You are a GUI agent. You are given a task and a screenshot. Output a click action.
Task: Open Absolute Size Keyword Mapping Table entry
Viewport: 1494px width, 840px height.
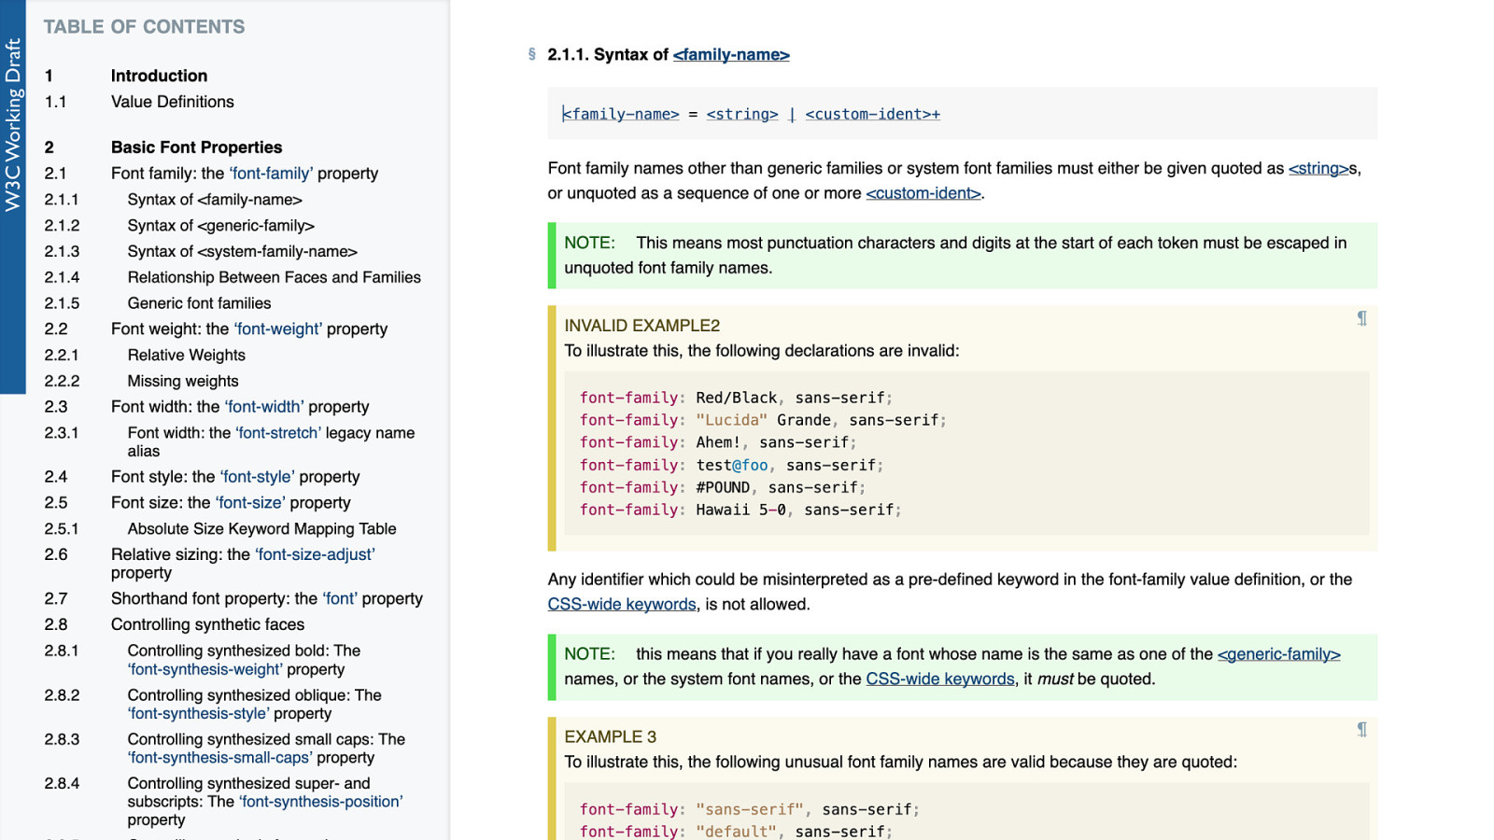click(262, 529)
